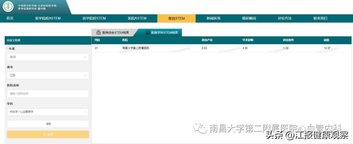Select the highlighted 医院STEM nav item
353x144 pixels.
pos(176,18)
